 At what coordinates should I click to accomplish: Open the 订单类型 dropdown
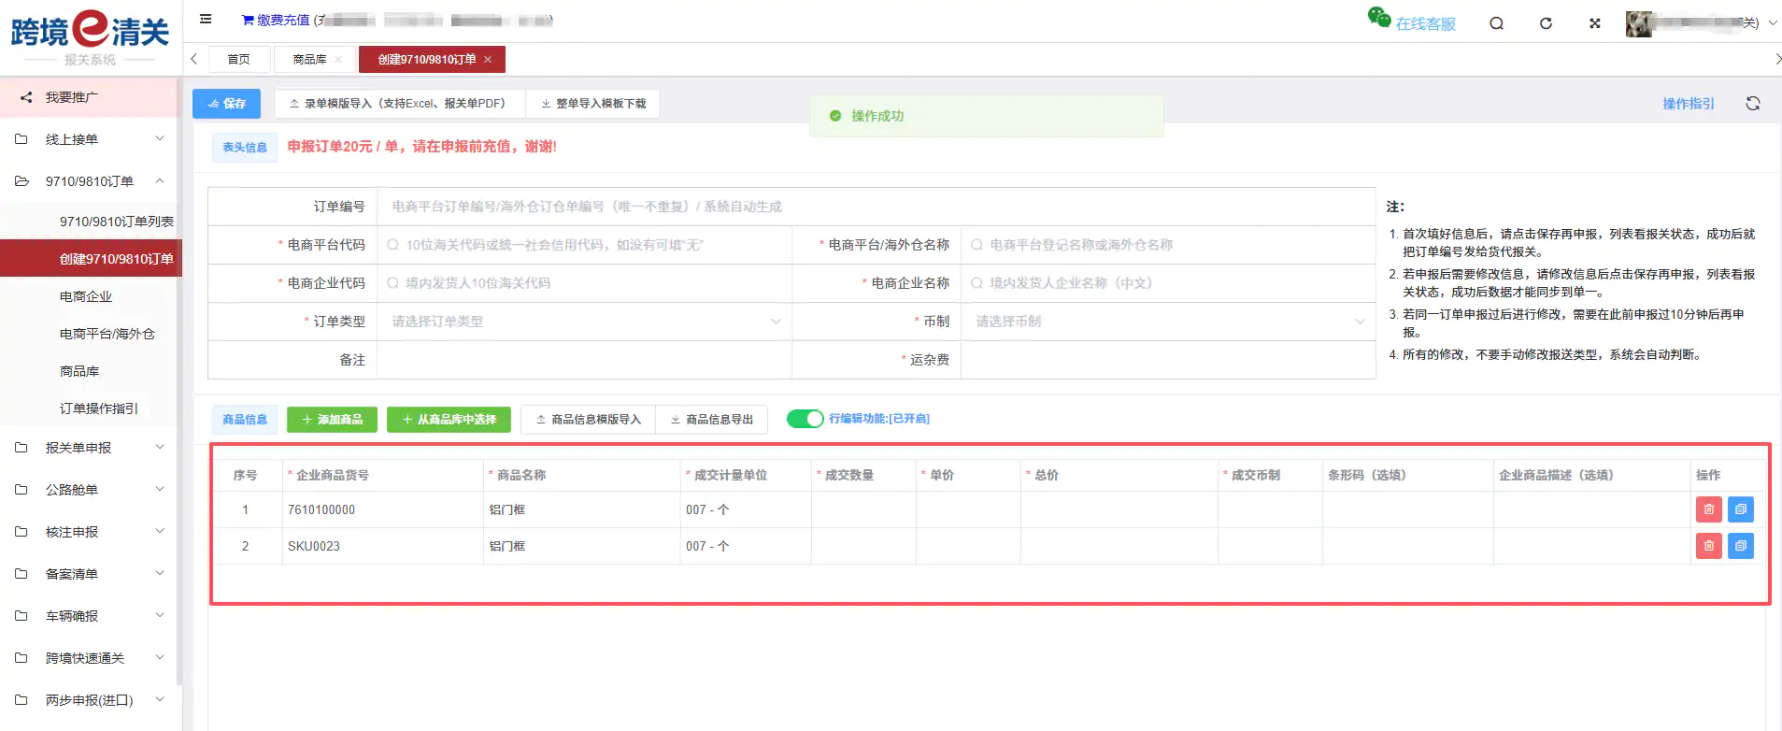pos(584,322)
